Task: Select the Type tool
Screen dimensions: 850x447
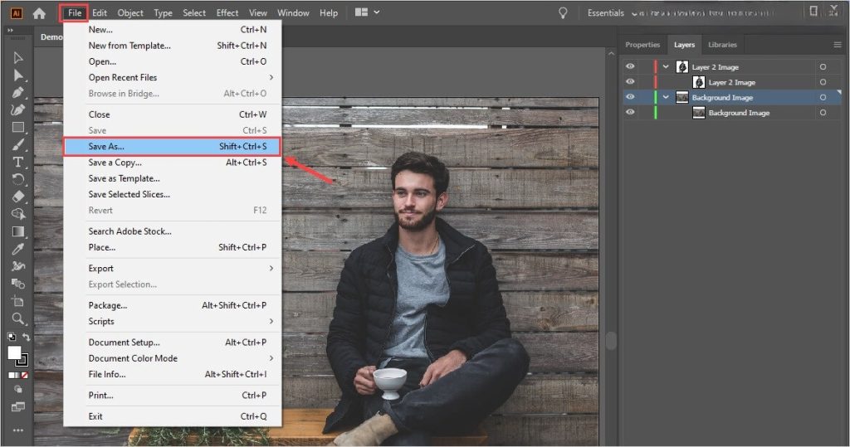Action: (x=17, y=162)
